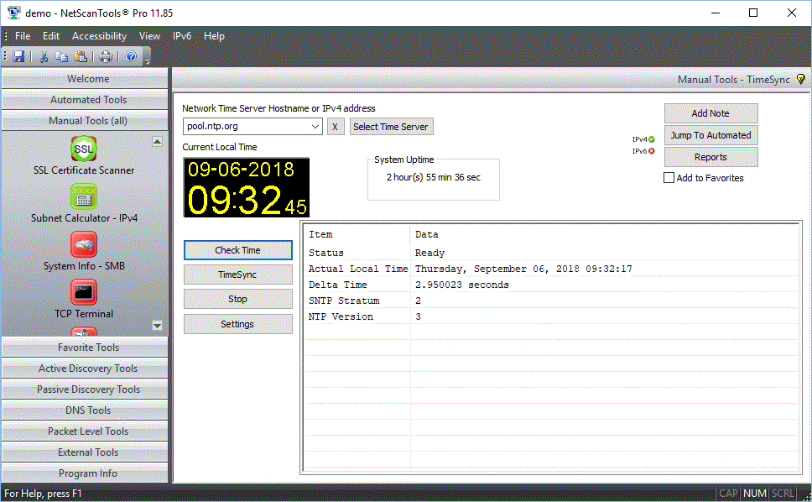Launch the Subnet Calculator - IPv4 tool
812x502 pixels.
tap(84, 204)
